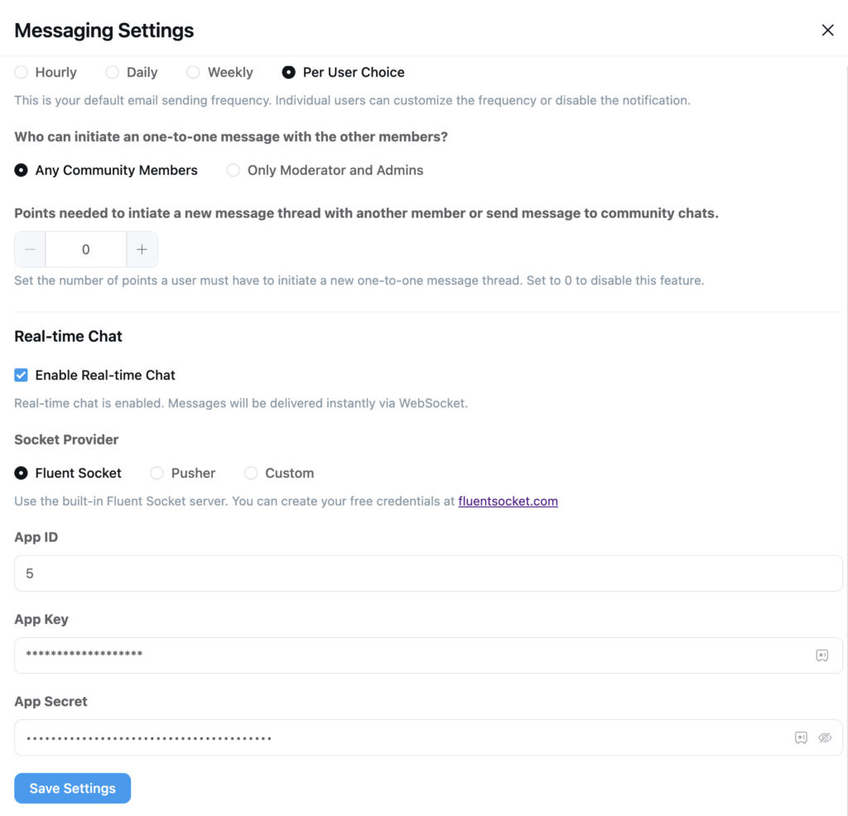Screen dimensions: 848x816
Task: Click the App ID input field
Action: click(428, 574)
